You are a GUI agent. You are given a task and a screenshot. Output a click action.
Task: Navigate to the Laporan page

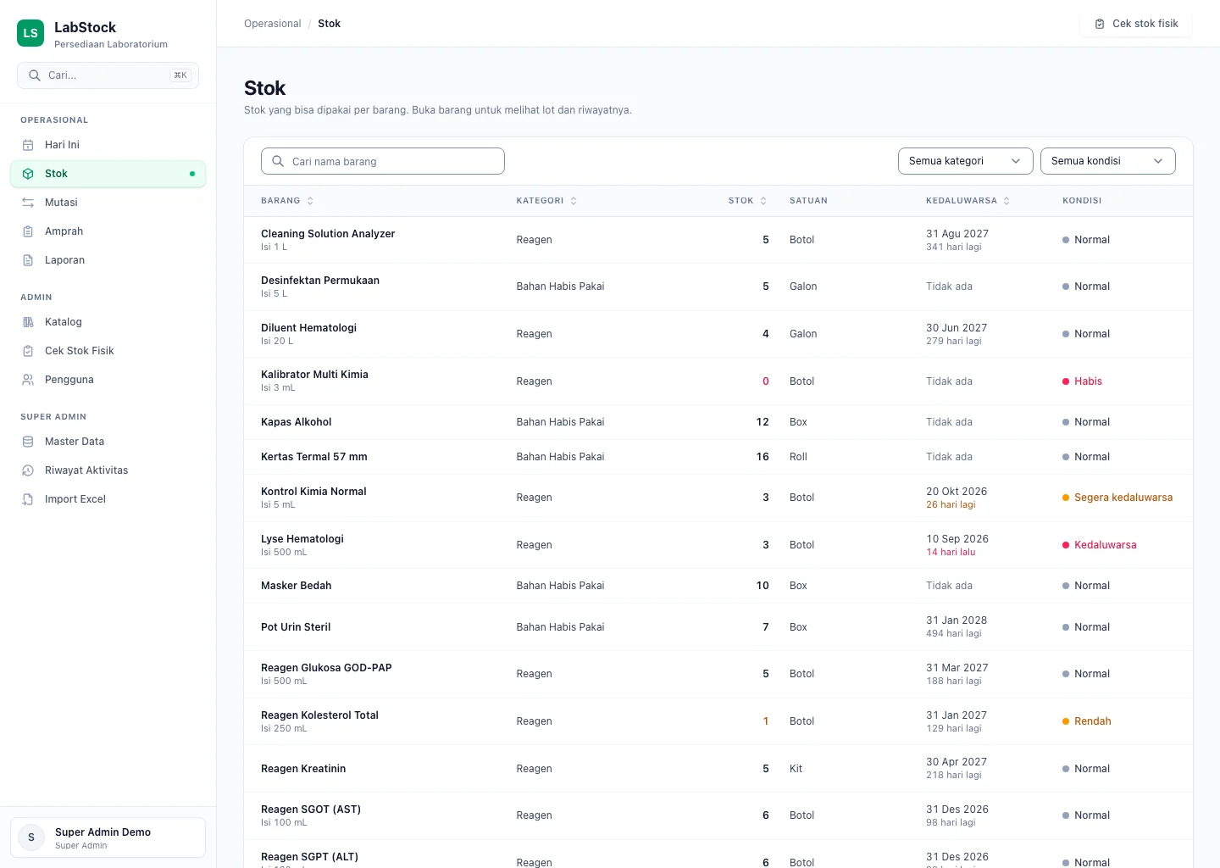[x=108, y=260]
